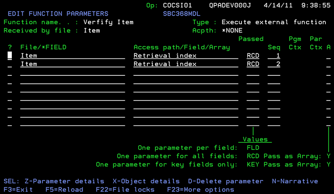The image size is (334, 194).
Task: Click Execute external function type value
Action: coord(274,22)
